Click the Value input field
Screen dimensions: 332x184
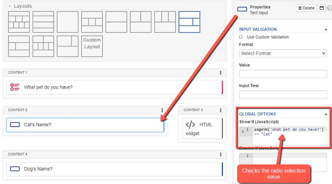283,74
